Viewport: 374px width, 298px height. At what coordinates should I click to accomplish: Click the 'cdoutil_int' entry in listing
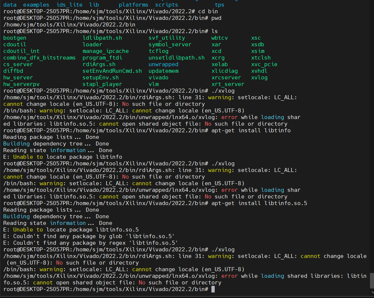point(21,51)
